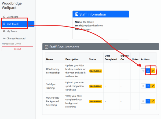This screenshot has height=119, width=161.
Task: Click upload icon for SafeSport Training
Action: (148, 86)
